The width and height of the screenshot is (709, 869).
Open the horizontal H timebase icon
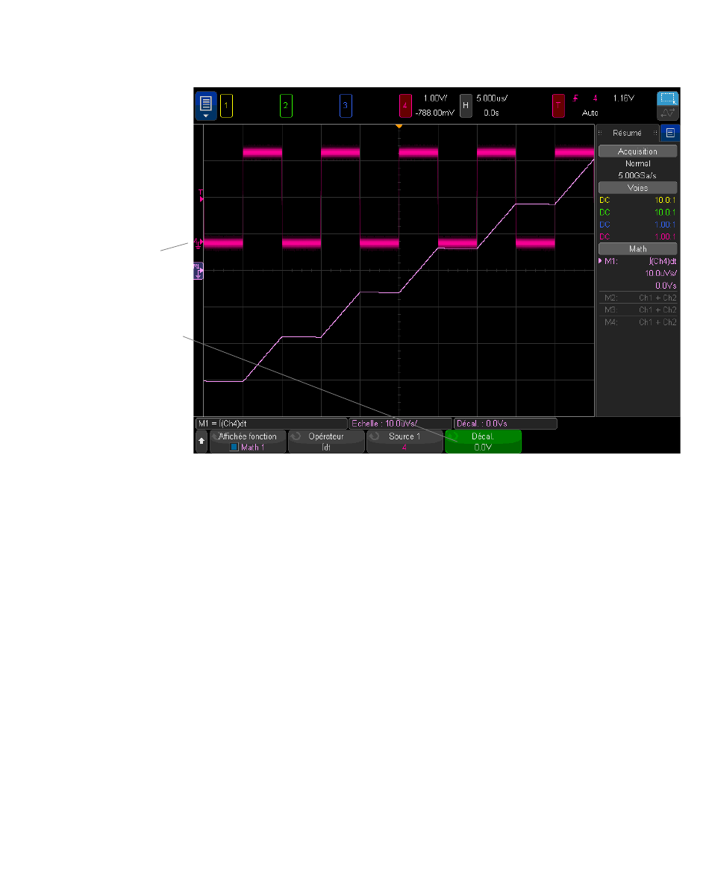coord(466,106)
